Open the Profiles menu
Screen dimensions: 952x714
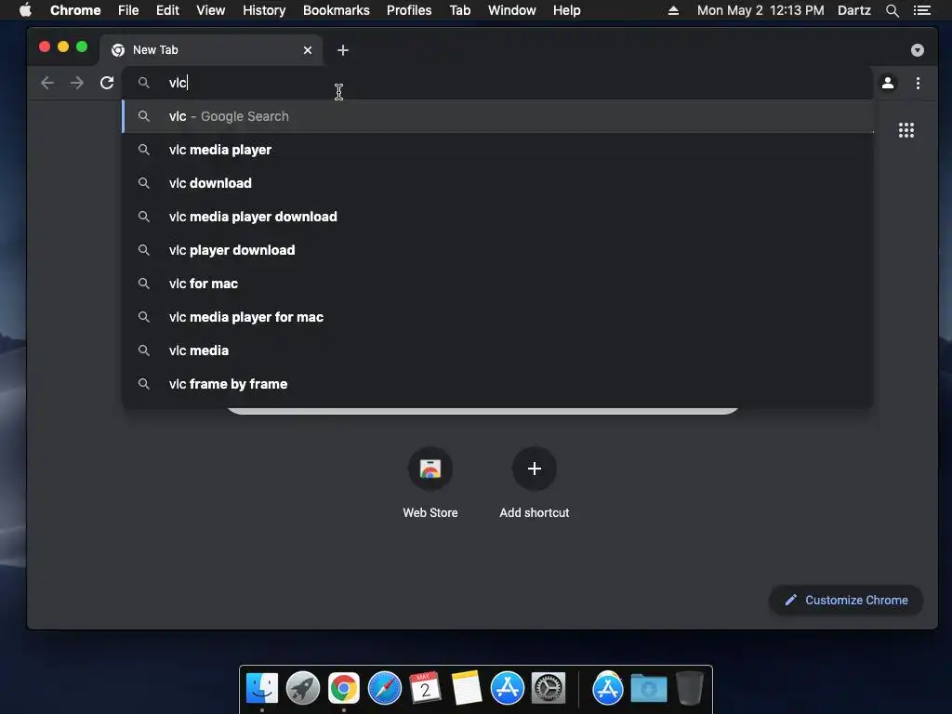tap(409, 10)
